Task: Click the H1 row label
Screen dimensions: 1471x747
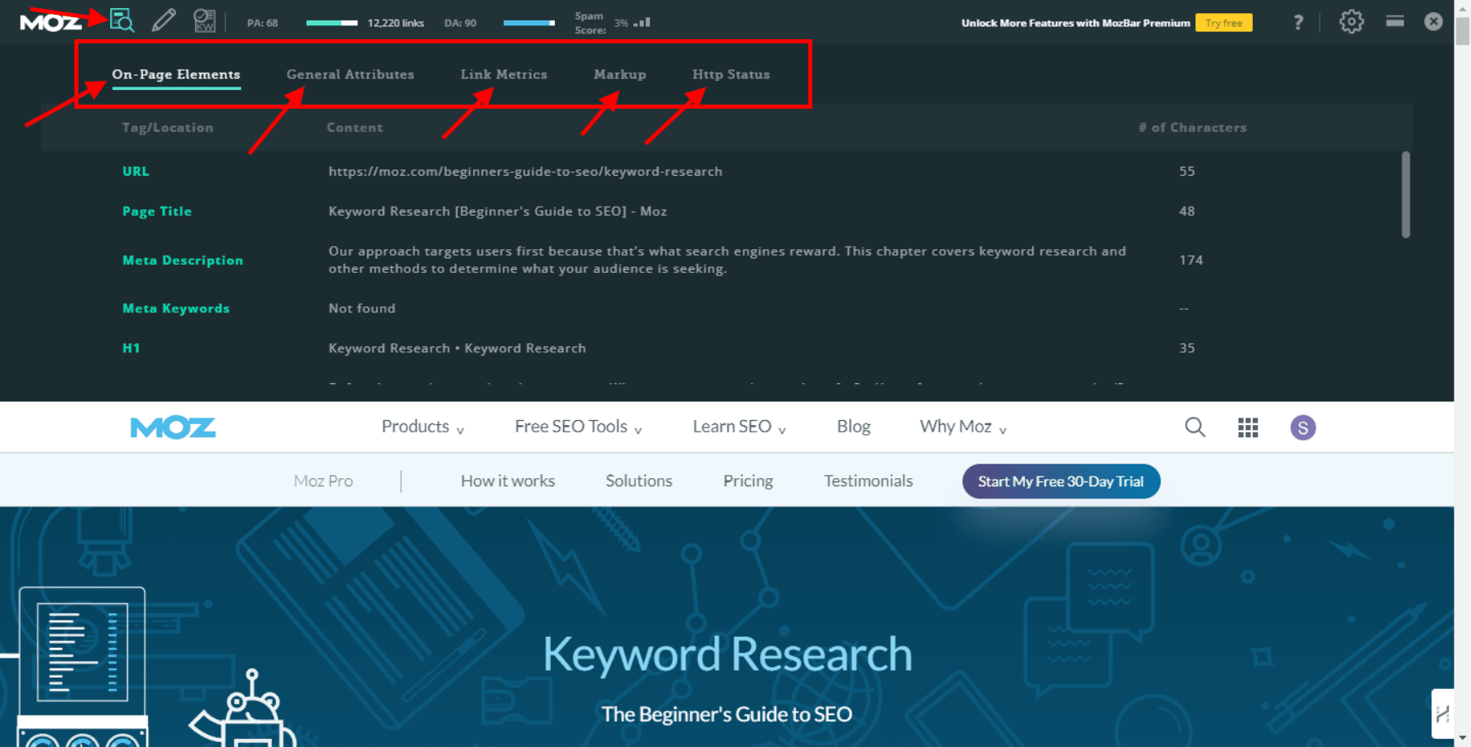Action: click(131, 348)
